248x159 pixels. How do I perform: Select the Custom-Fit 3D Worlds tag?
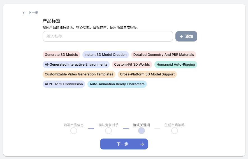(132, 64)
